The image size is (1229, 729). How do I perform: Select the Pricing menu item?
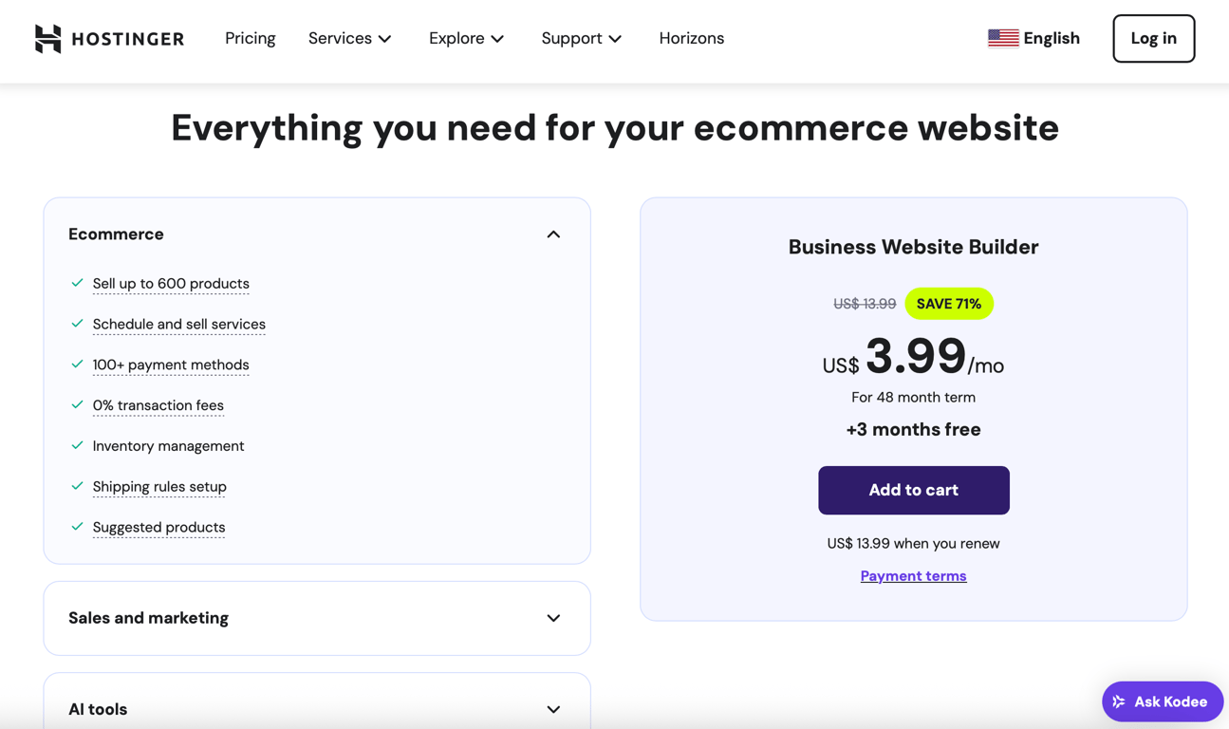coord(250,38)
